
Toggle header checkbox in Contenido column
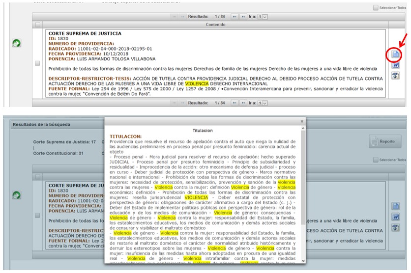point(37,24)
